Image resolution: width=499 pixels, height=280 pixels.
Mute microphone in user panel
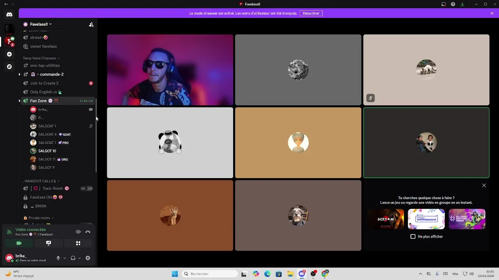click(58, 258)
